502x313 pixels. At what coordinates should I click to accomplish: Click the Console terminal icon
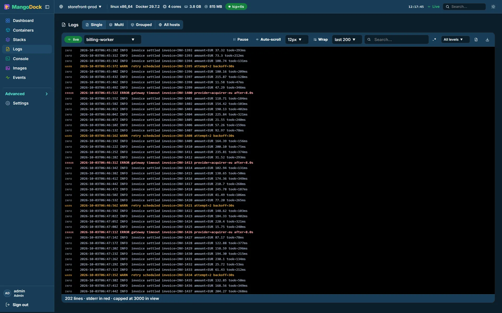click(8, 59)
